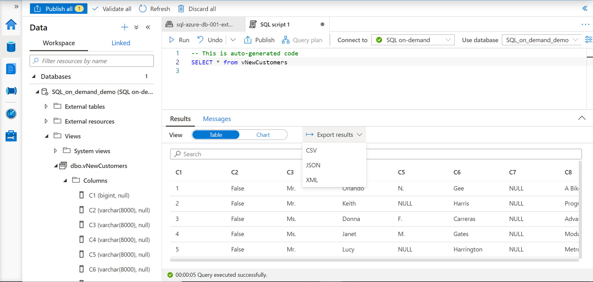
Task: Open the Develop hub document icon
Action: click(x=11, y=69)
